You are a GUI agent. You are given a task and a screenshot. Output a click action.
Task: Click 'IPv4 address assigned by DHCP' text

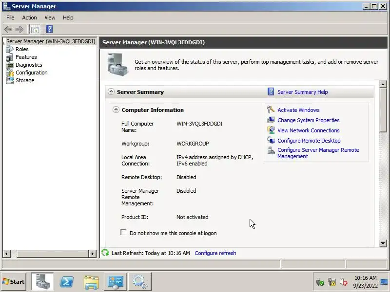pos(214,157)
